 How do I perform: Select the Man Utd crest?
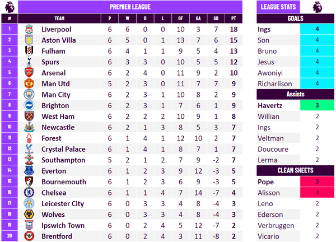tap(29, 83)
